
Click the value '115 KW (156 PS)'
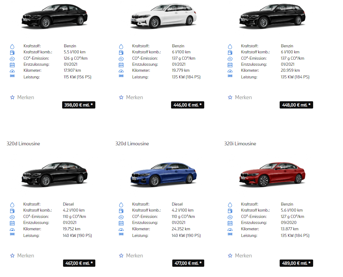(x=78, y=77)
